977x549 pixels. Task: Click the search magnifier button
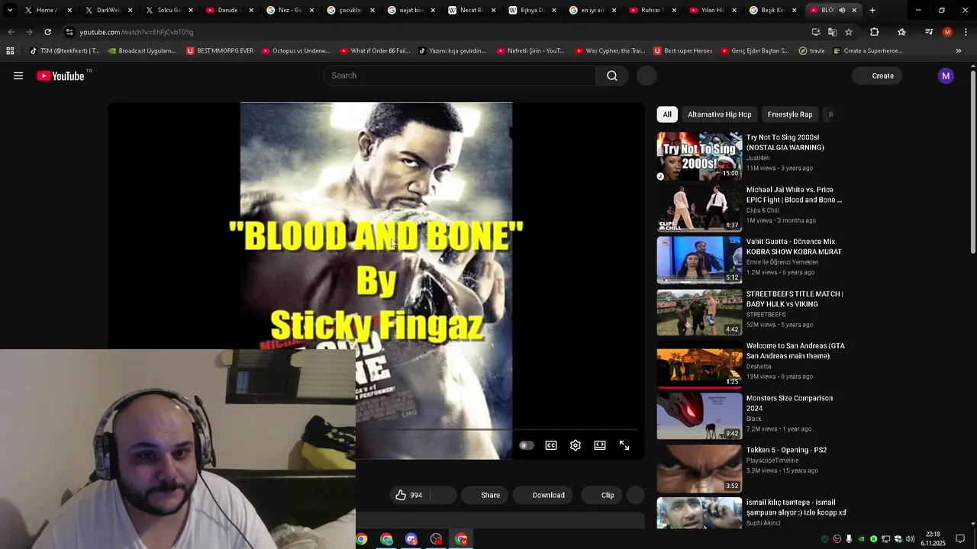point(612,75)
